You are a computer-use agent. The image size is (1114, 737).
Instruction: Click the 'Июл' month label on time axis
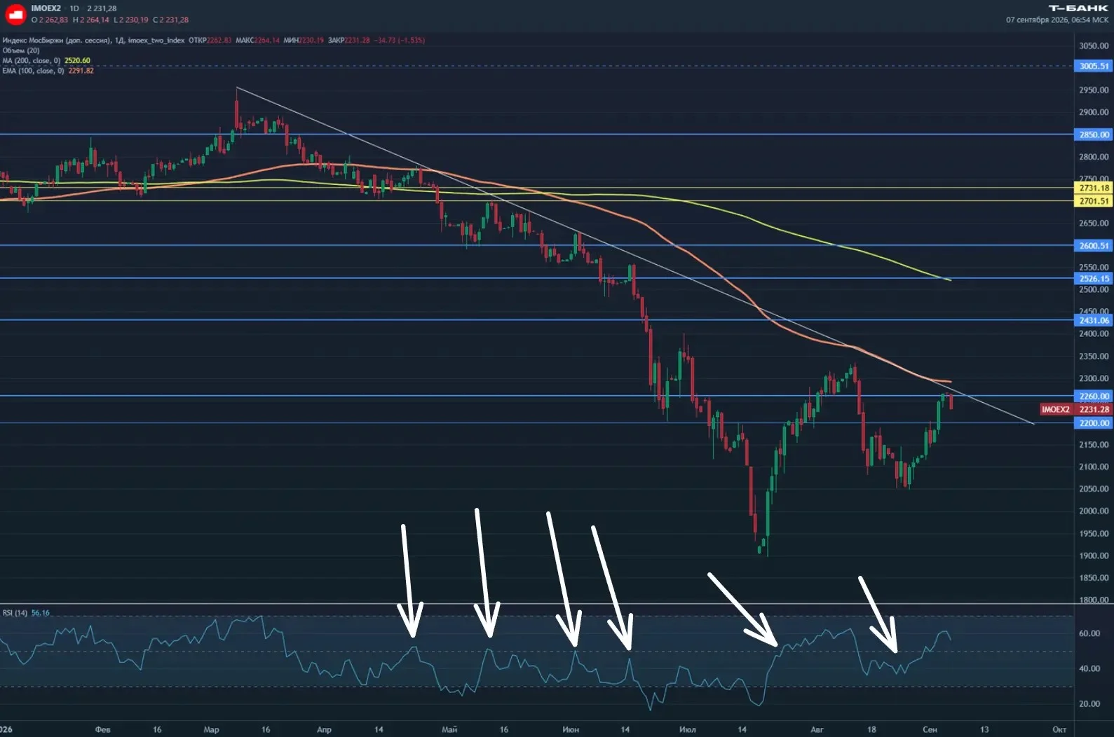[x=688, y=730]
